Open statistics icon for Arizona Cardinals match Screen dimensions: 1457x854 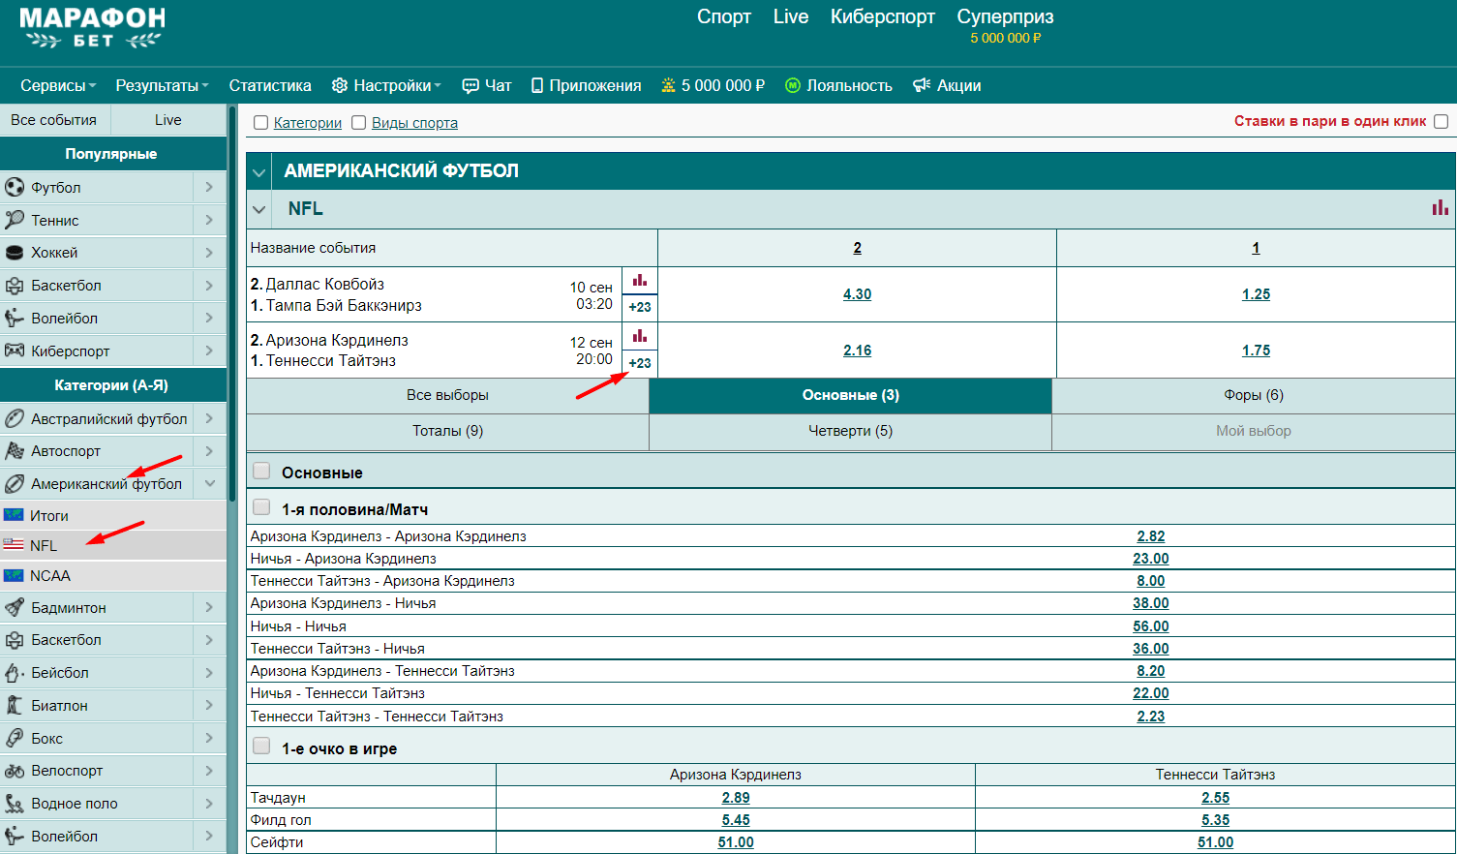tap(640, 336)
